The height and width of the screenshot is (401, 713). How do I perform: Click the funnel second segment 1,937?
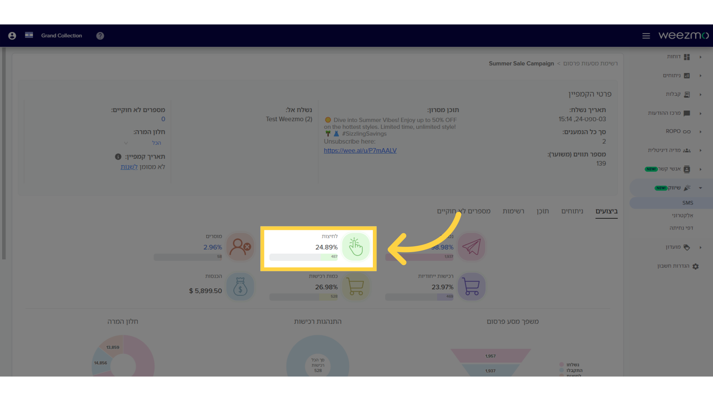click(491, 371)
